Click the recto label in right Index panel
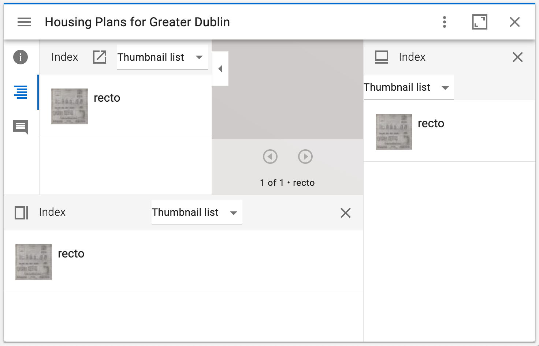 [x=431, y=124]
